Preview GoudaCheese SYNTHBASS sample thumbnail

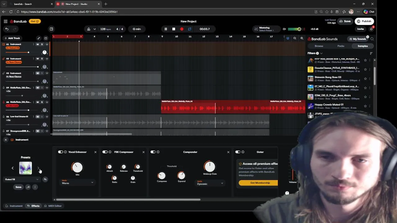310,69
